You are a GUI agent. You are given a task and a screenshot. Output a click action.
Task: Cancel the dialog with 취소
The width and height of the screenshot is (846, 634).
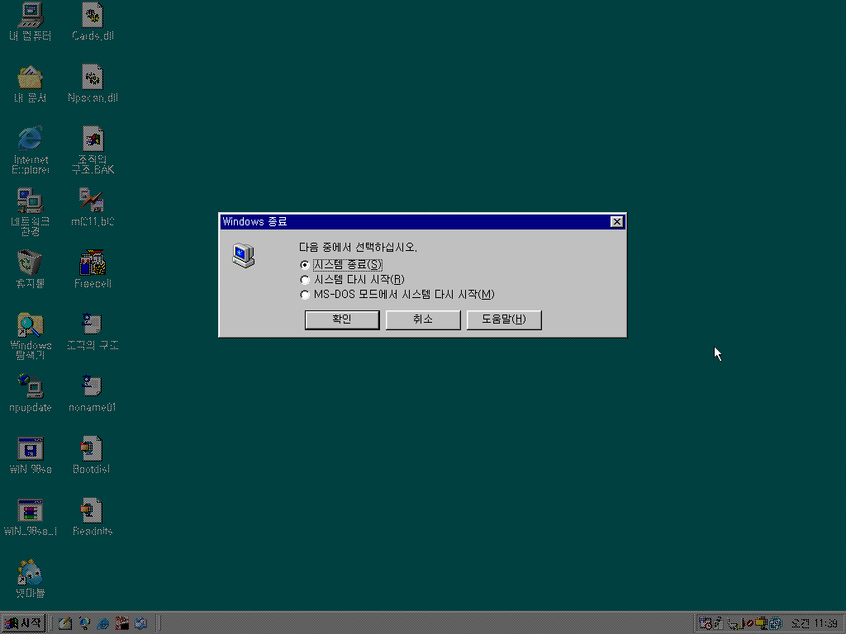423,319
